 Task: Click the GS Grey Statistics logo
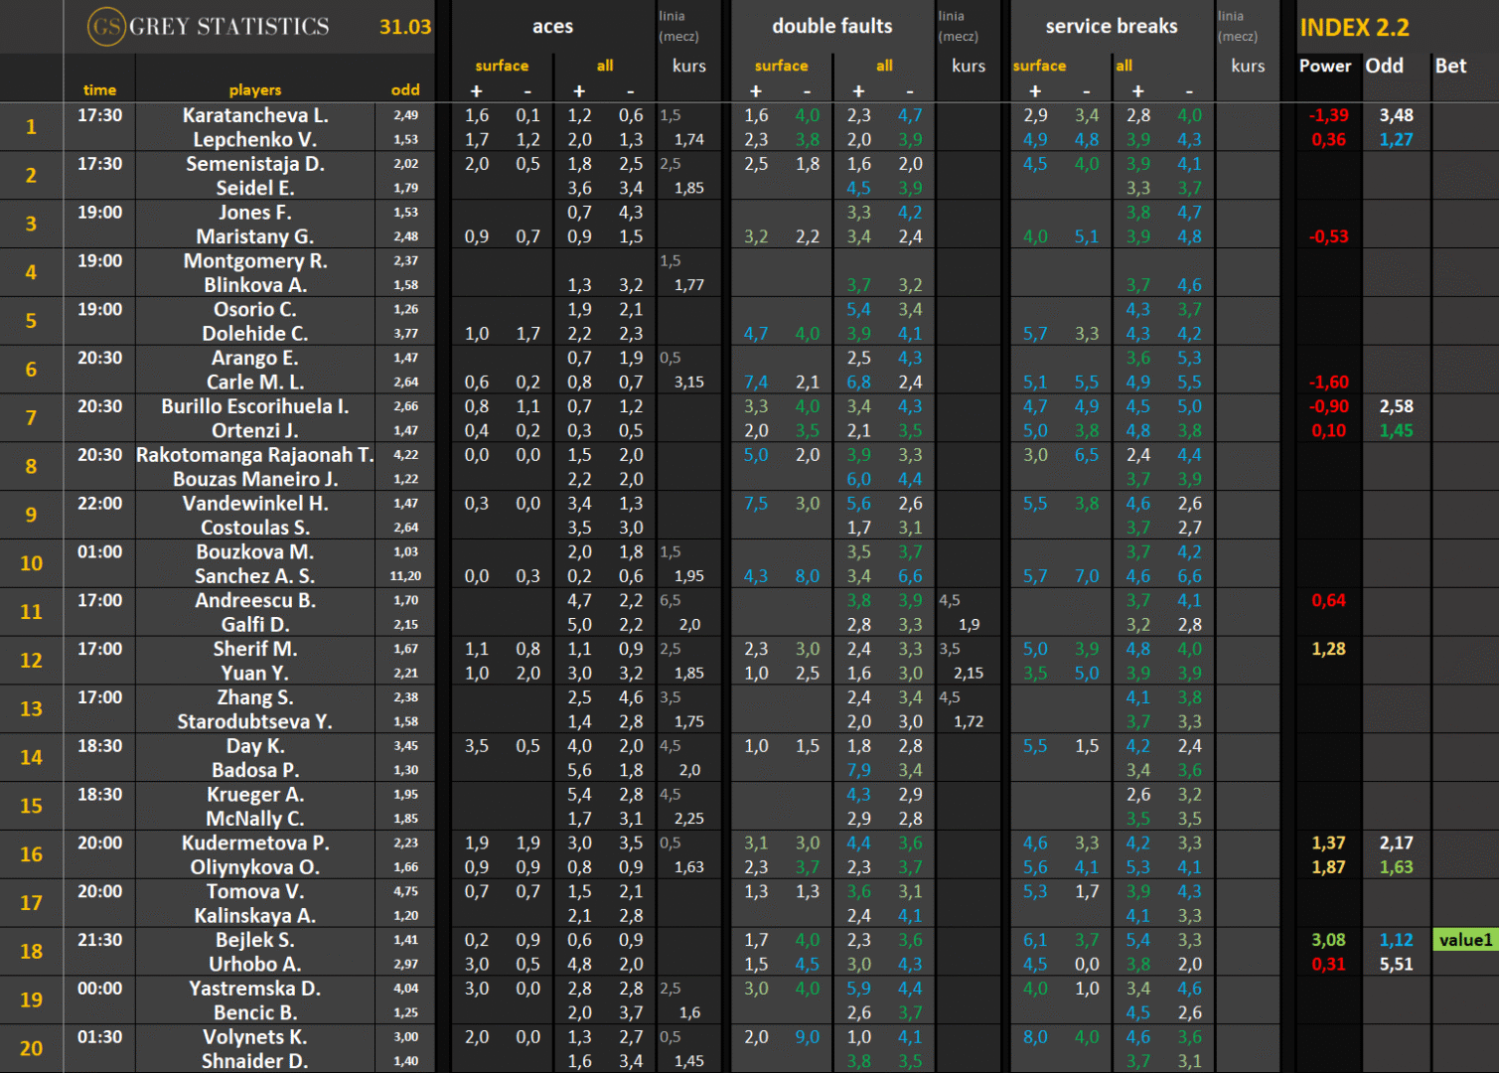pos(209,27)
